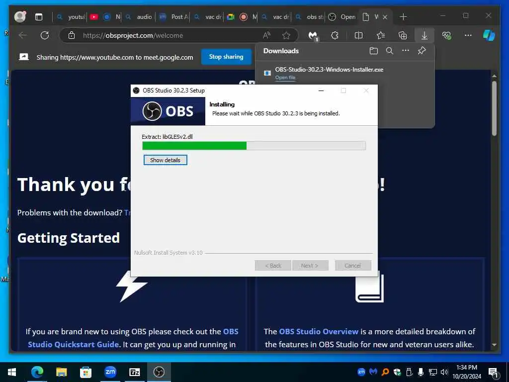509x382 pixels.
Task: Switch to the youtub search tab
Action: pyautogui.click(x=71, y=17)
